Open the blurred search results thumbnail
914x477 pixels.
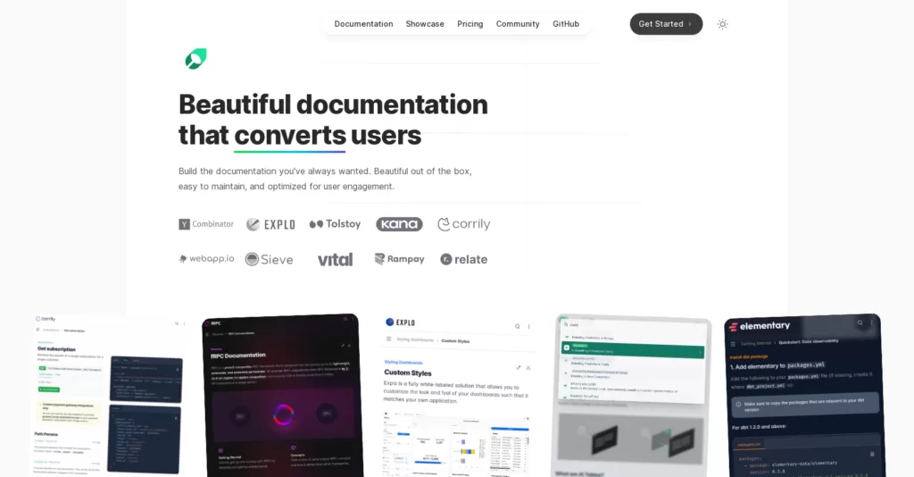click(x=632, y=396)
